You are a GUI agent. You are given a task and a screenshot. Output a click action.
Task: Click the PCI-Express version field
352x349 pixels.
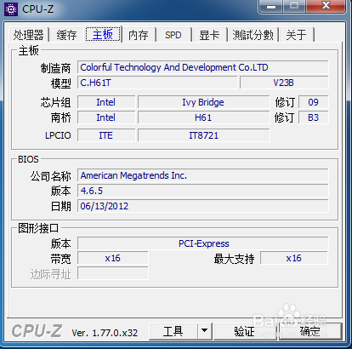click(x=203, y=243)
